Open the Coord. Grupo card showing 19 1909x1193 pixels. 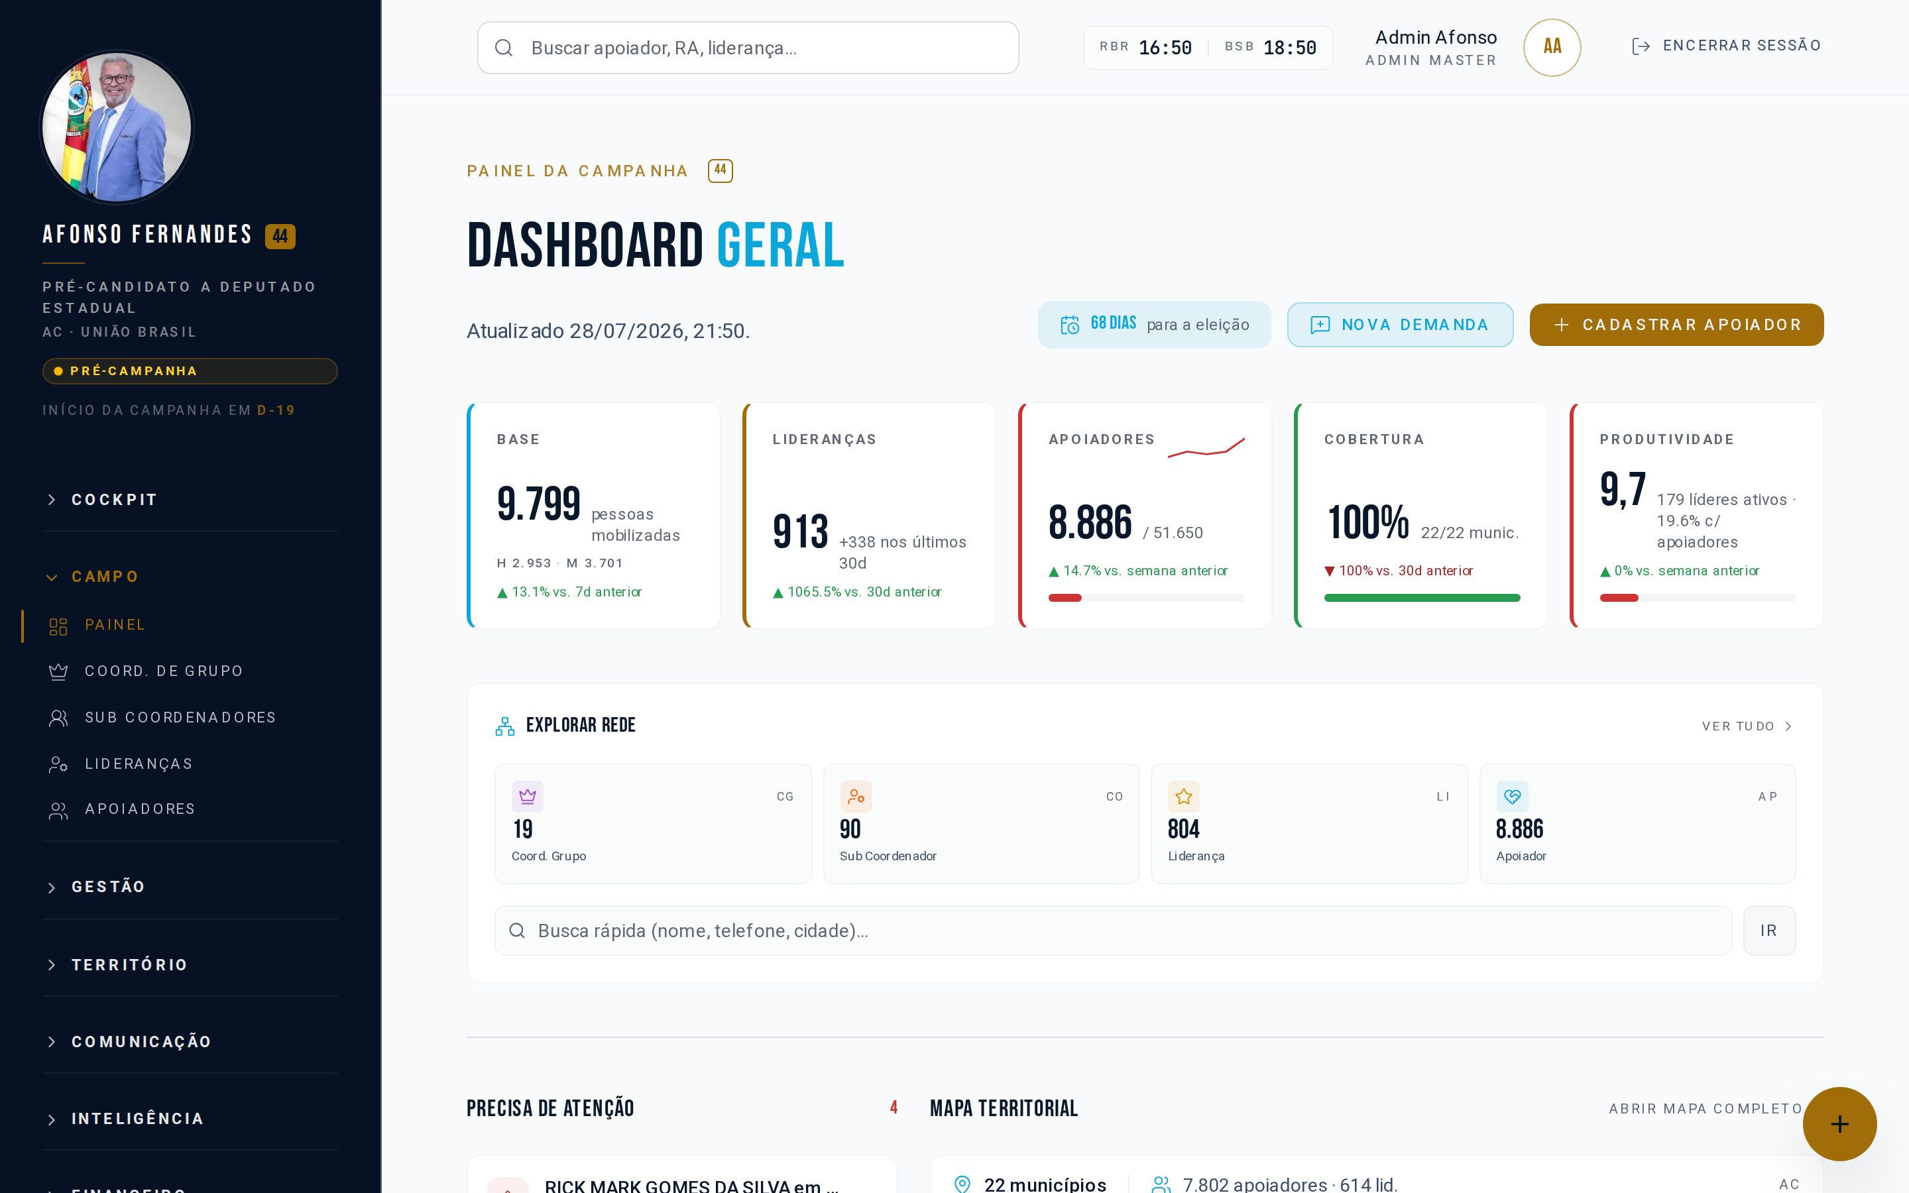click(x=653, y=824)
